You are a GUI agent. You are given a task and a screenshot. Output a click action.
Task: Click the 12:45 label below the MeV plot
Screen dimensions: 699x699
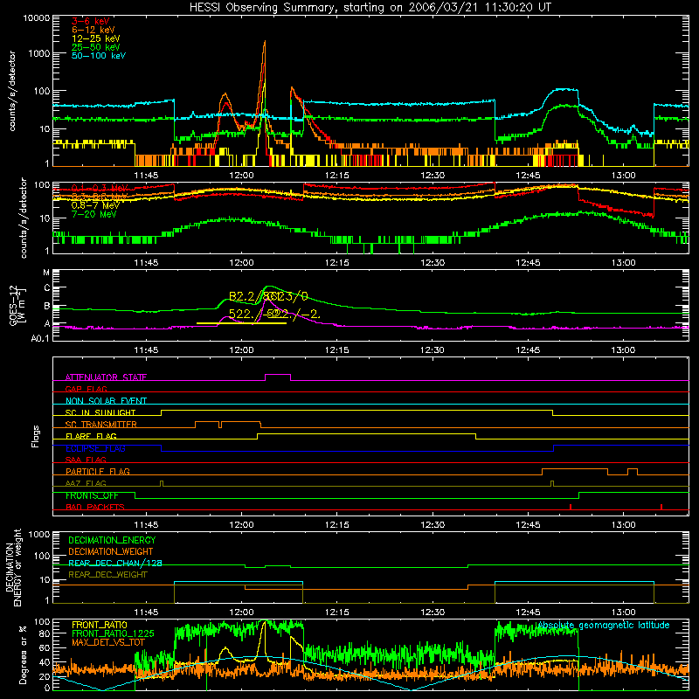[x=528, y=263]
